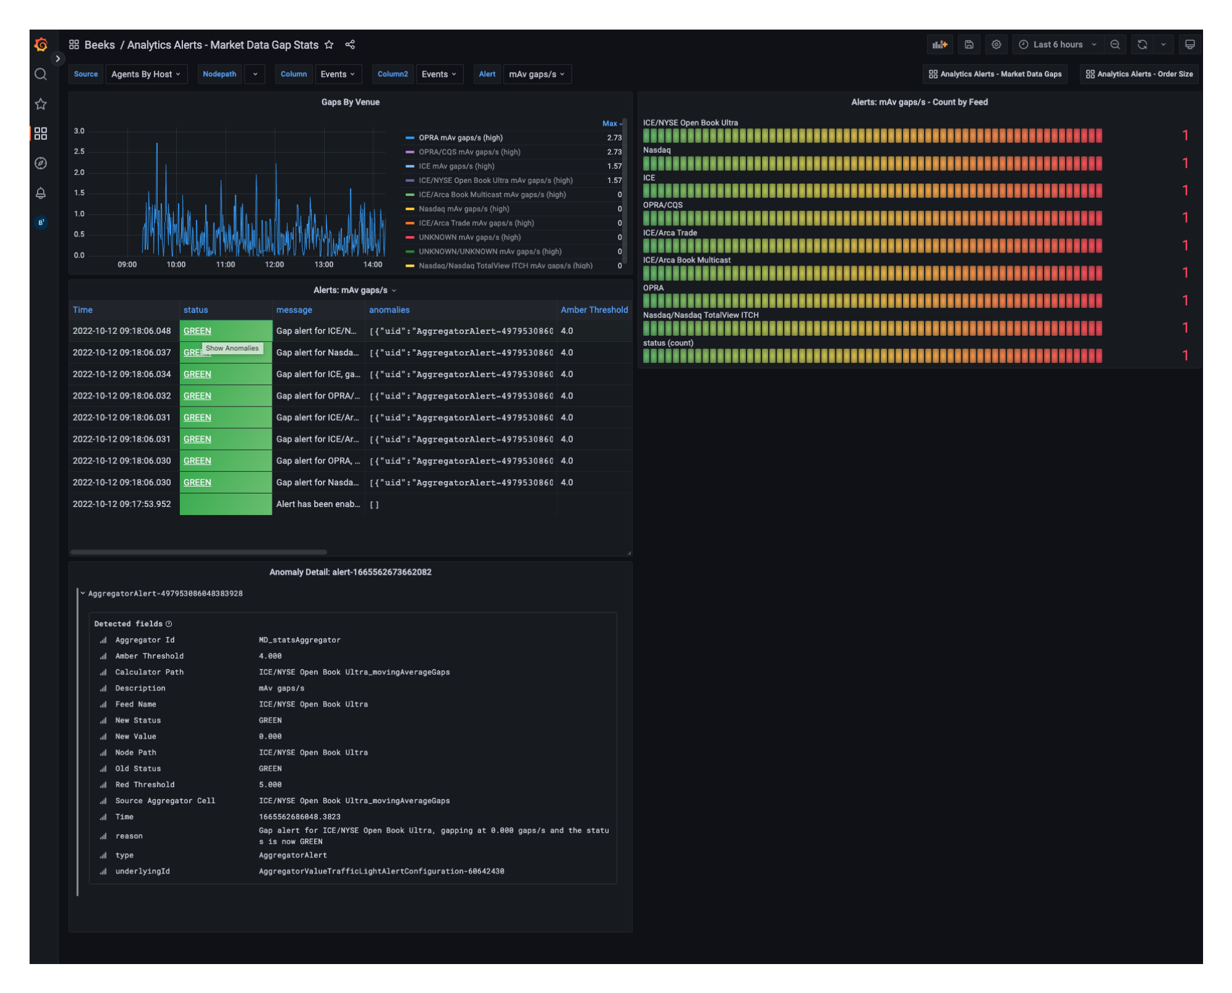
Task: Collapse the AggregatorAlert-497953086048383928 log entry
Action: [x=83, y=593]
